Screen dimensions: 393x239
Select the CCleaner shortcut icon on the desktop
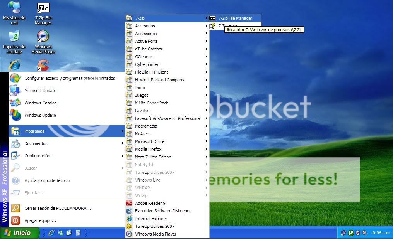(x=43, y=65)
